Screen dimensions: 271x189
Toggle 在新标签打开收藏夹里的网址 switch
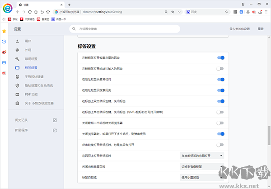(221, 58)
